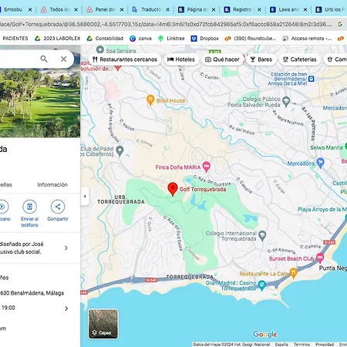
Task: Collapse the side panel arrow
Action: (85, 196)
